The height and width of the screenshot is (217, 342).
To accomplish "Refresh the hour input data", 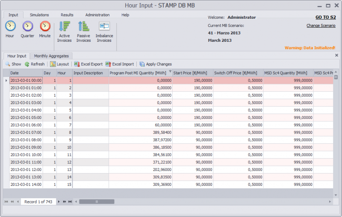I will click(x=34, y=64).
